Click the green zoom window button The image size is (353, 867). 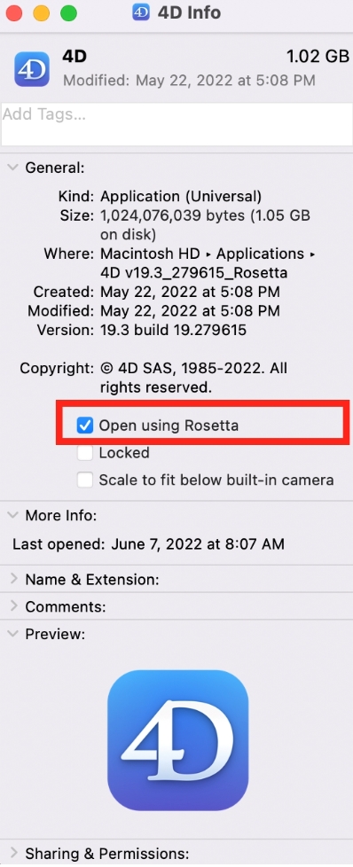coord(68,13)
